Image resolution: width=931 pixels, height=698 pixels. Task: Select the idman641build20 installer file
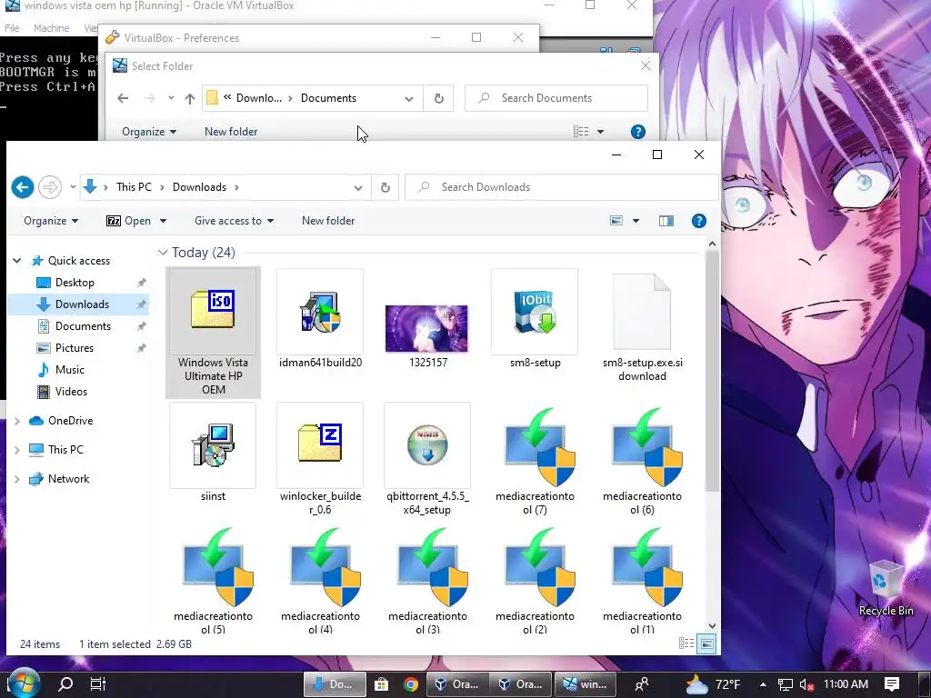click(x=320, y=319)
